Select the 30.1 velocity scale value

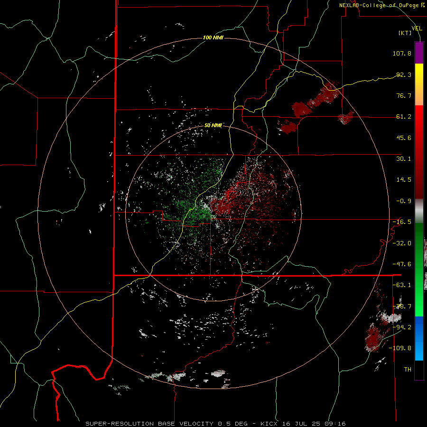pos(404,159)
